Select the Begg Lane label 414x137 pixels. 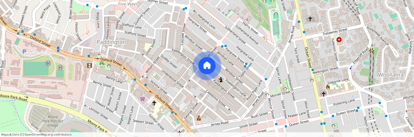pos(98,20)
